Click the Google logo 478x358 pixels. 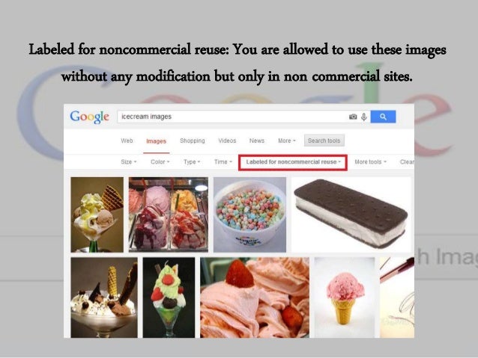tap(89, 117)
